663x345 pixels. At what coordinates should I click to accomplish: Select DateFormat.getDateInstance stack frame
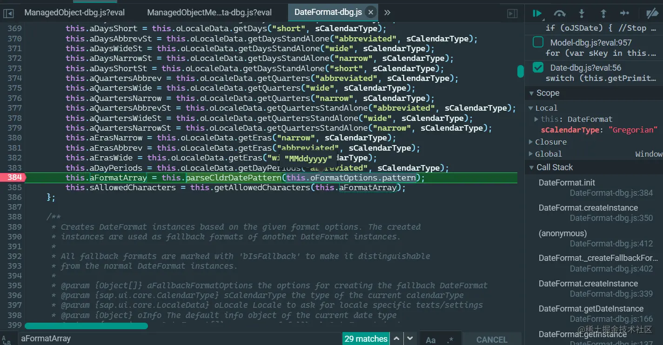click(x=594, y=314)
